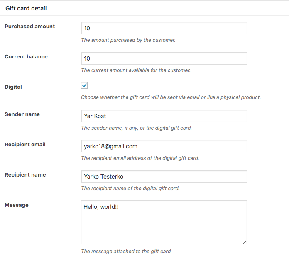289x259 pixels.
Task: Click the 'amount purchased by the customer' hint
Action: tap(128, 40)
